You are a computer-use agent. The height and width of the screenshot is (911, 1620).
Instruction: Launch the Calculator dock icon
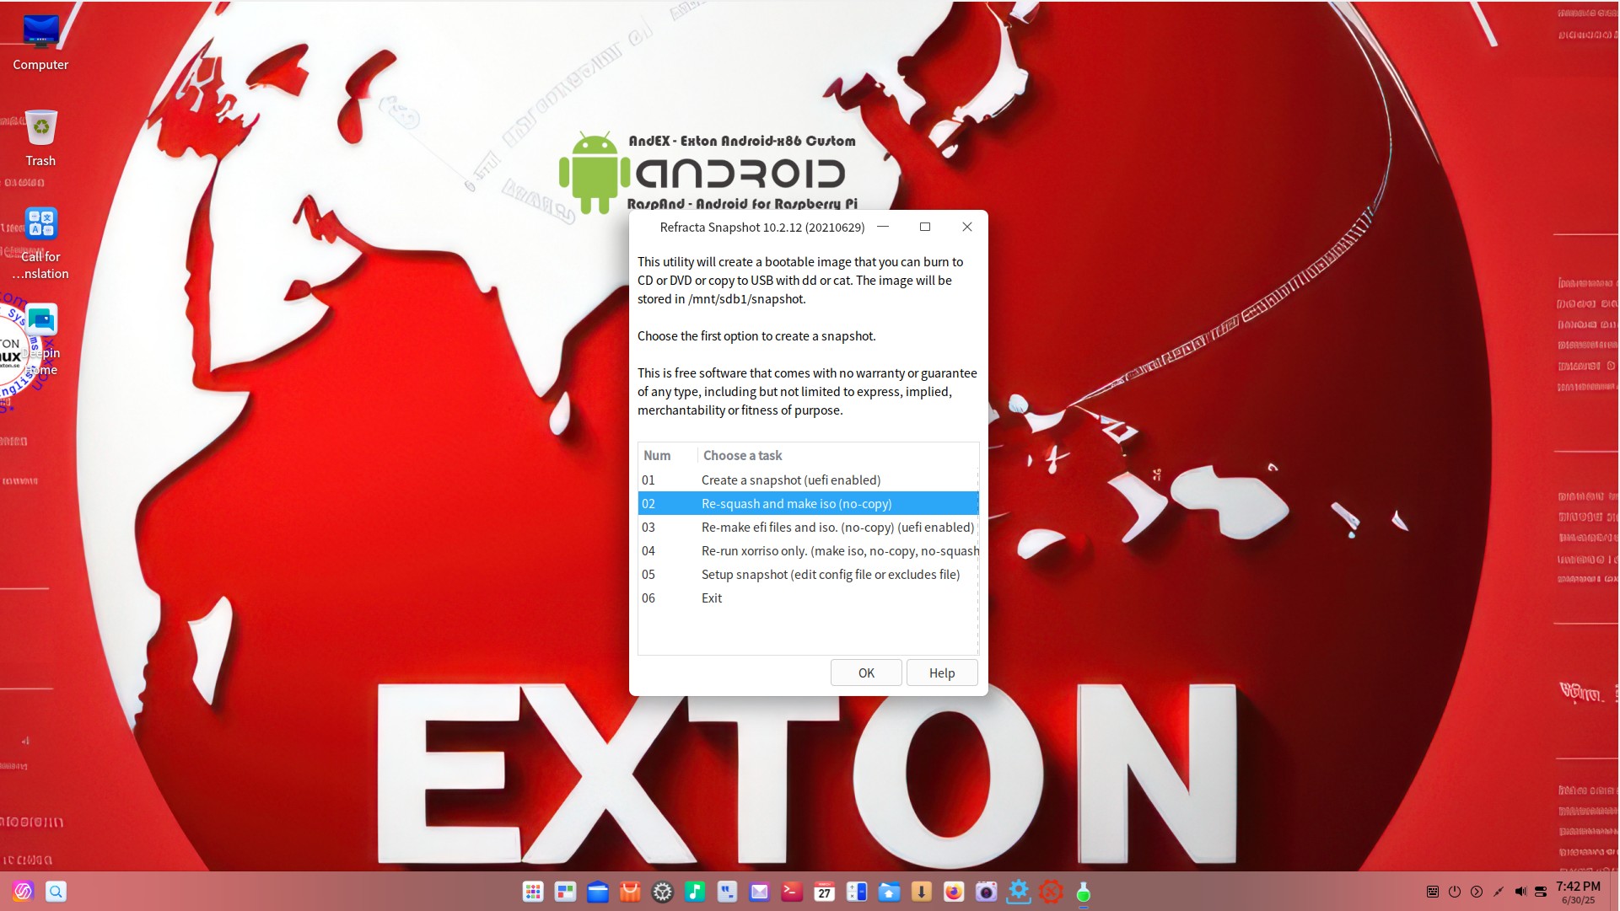coord(857,892)
